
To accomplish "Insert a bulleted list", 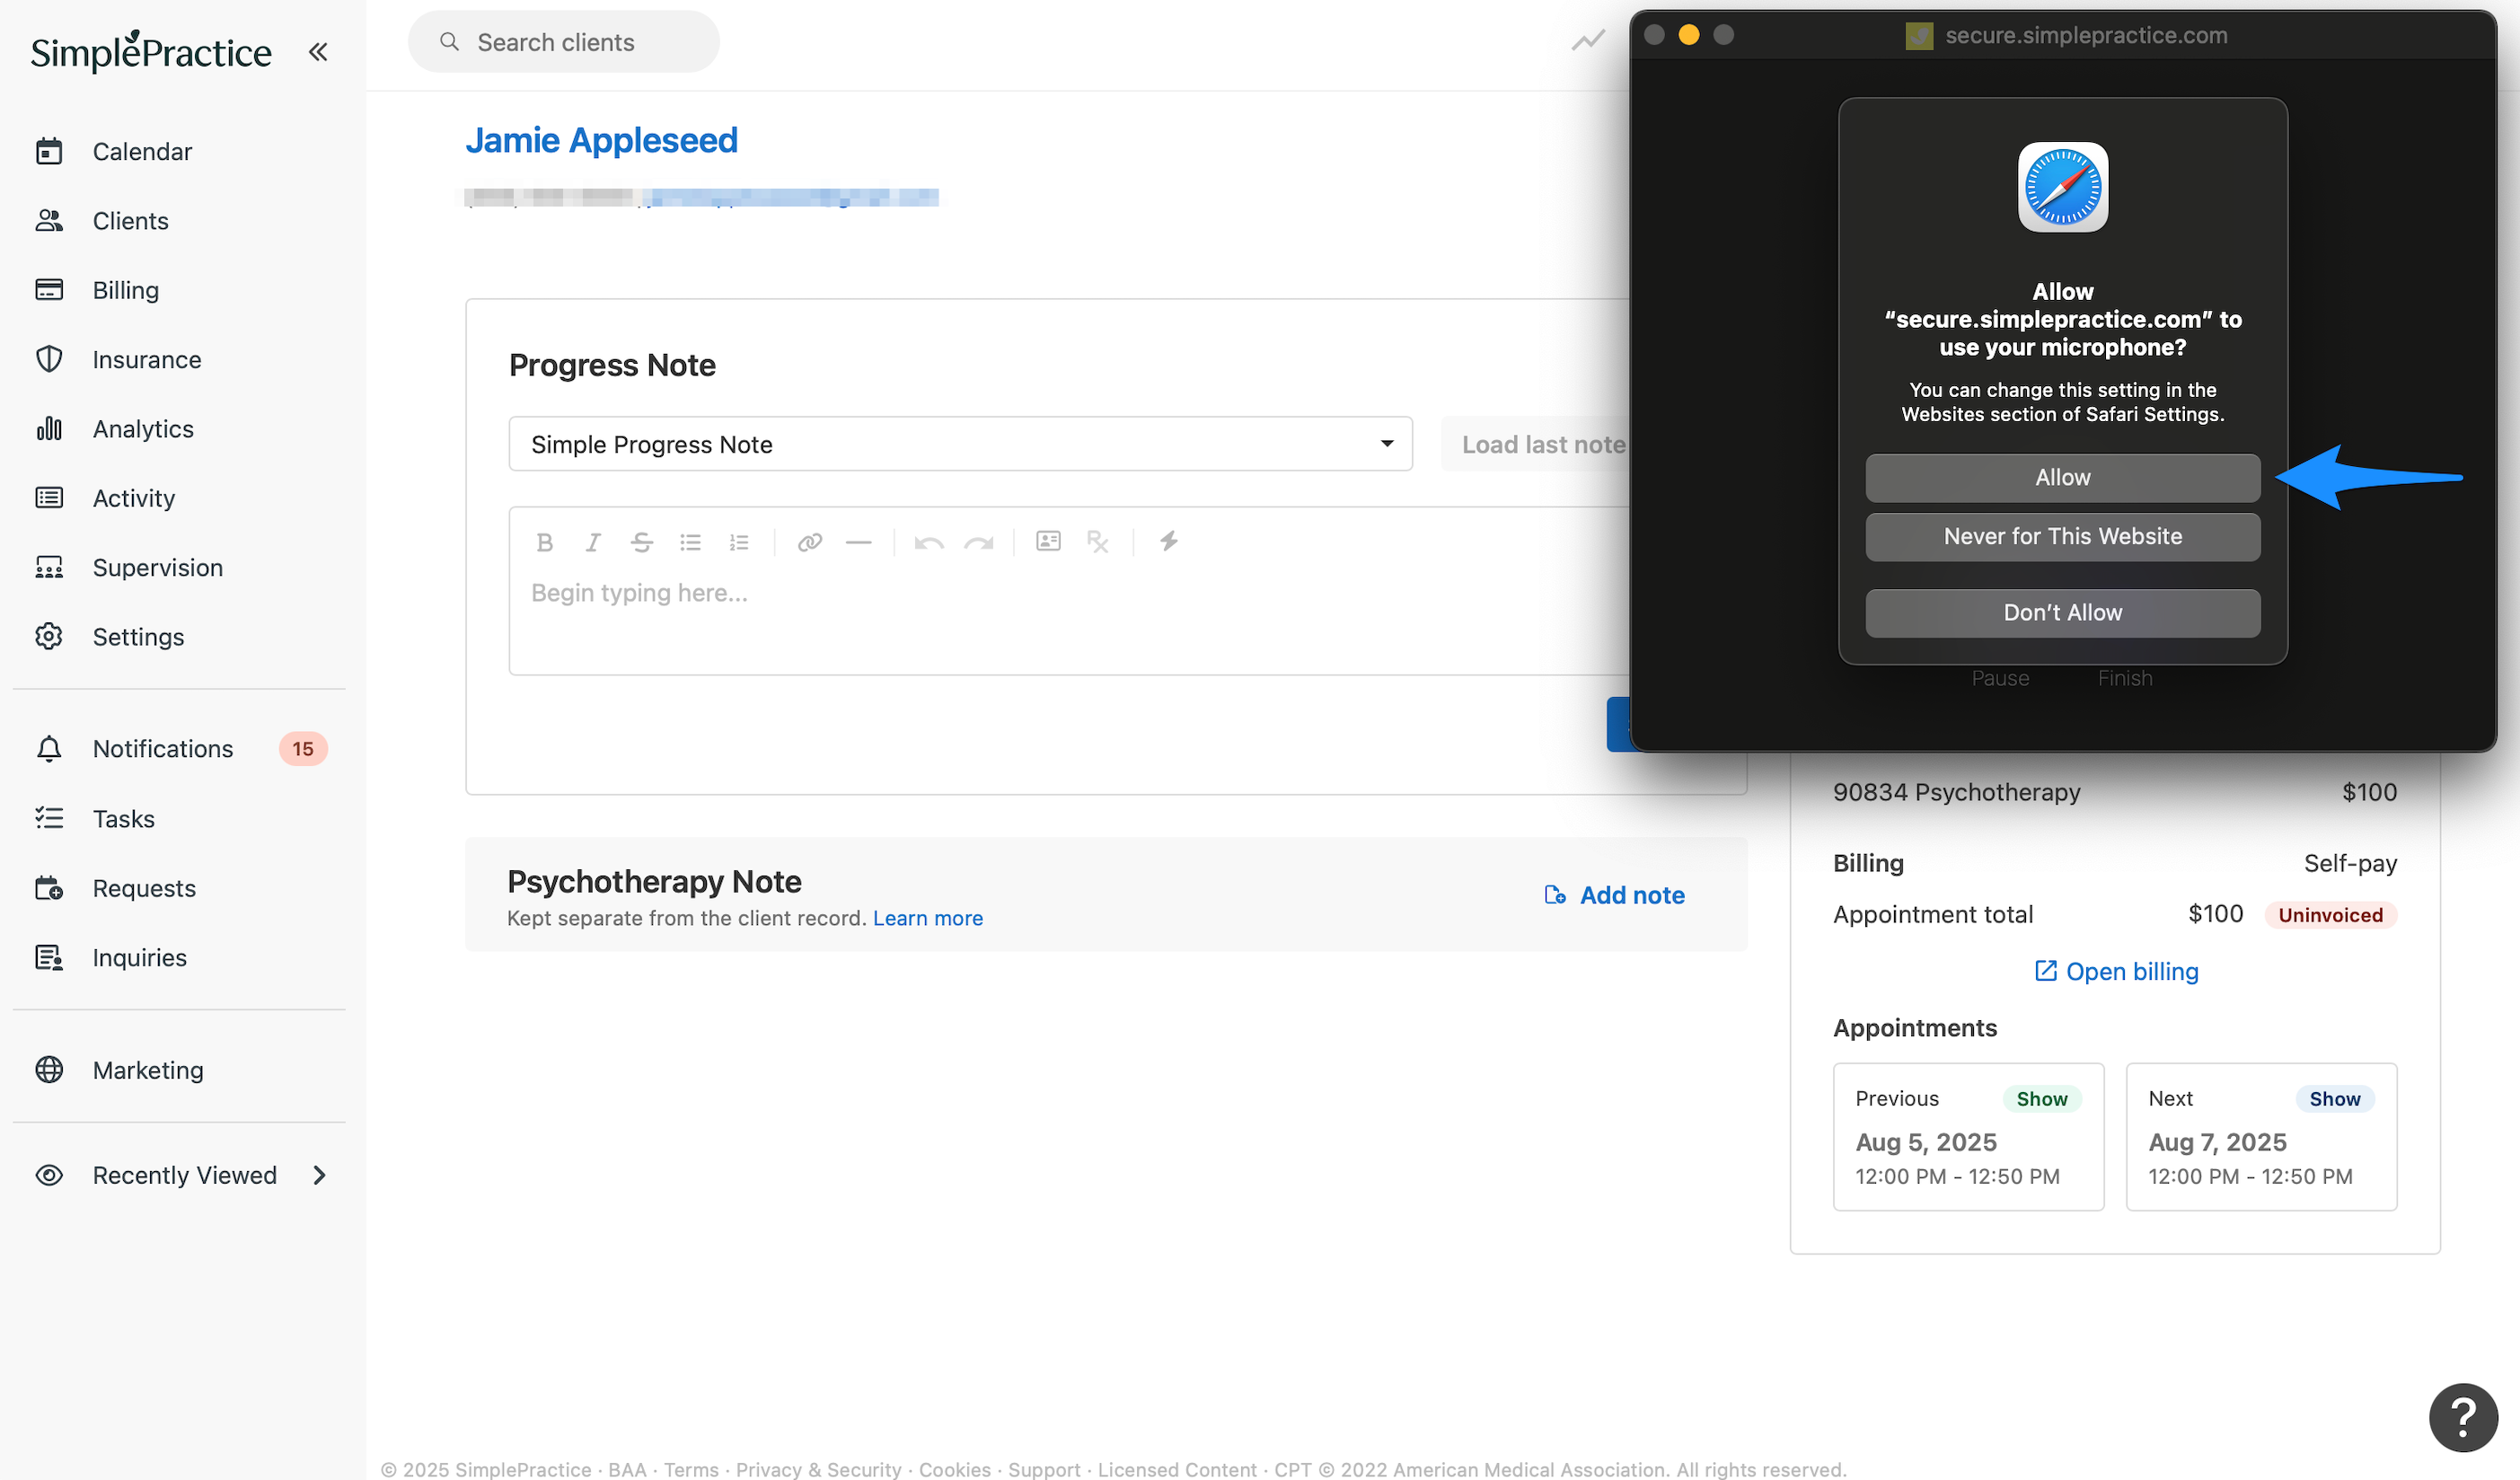I will click(691, 542).
